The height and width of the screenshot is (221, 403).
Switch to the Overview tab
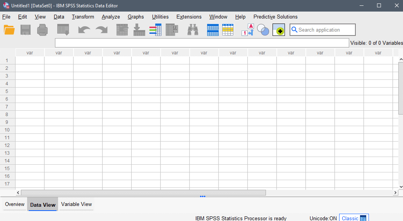pos(15,204)
